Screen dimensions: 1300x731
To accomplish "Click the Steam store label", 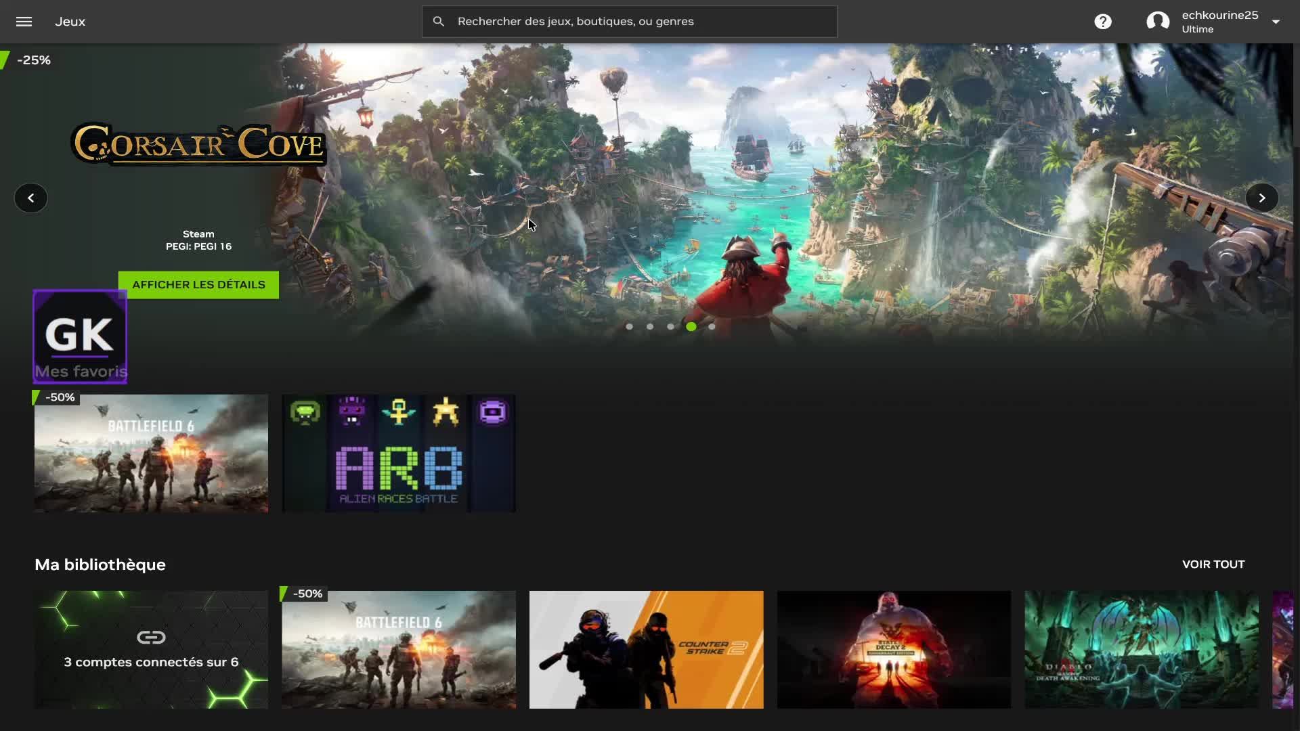I will (x=198, y=234).
